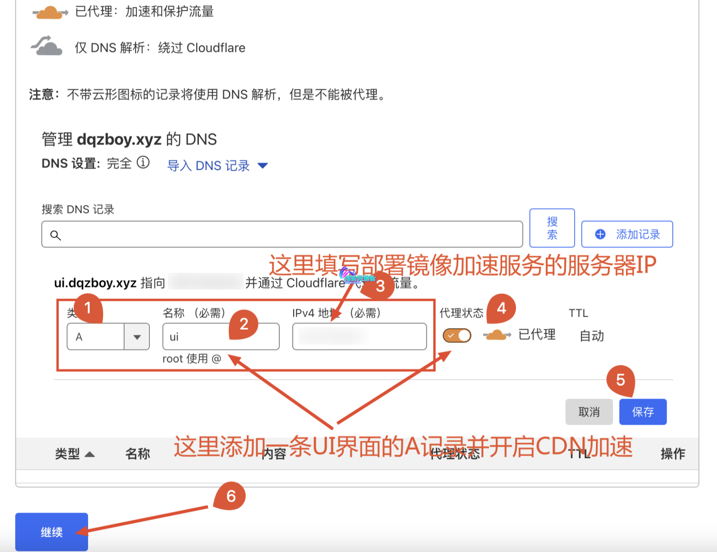Click the 搜索 button
The width and height of the screenshot is (717, 552).
[x=552, y=228]
